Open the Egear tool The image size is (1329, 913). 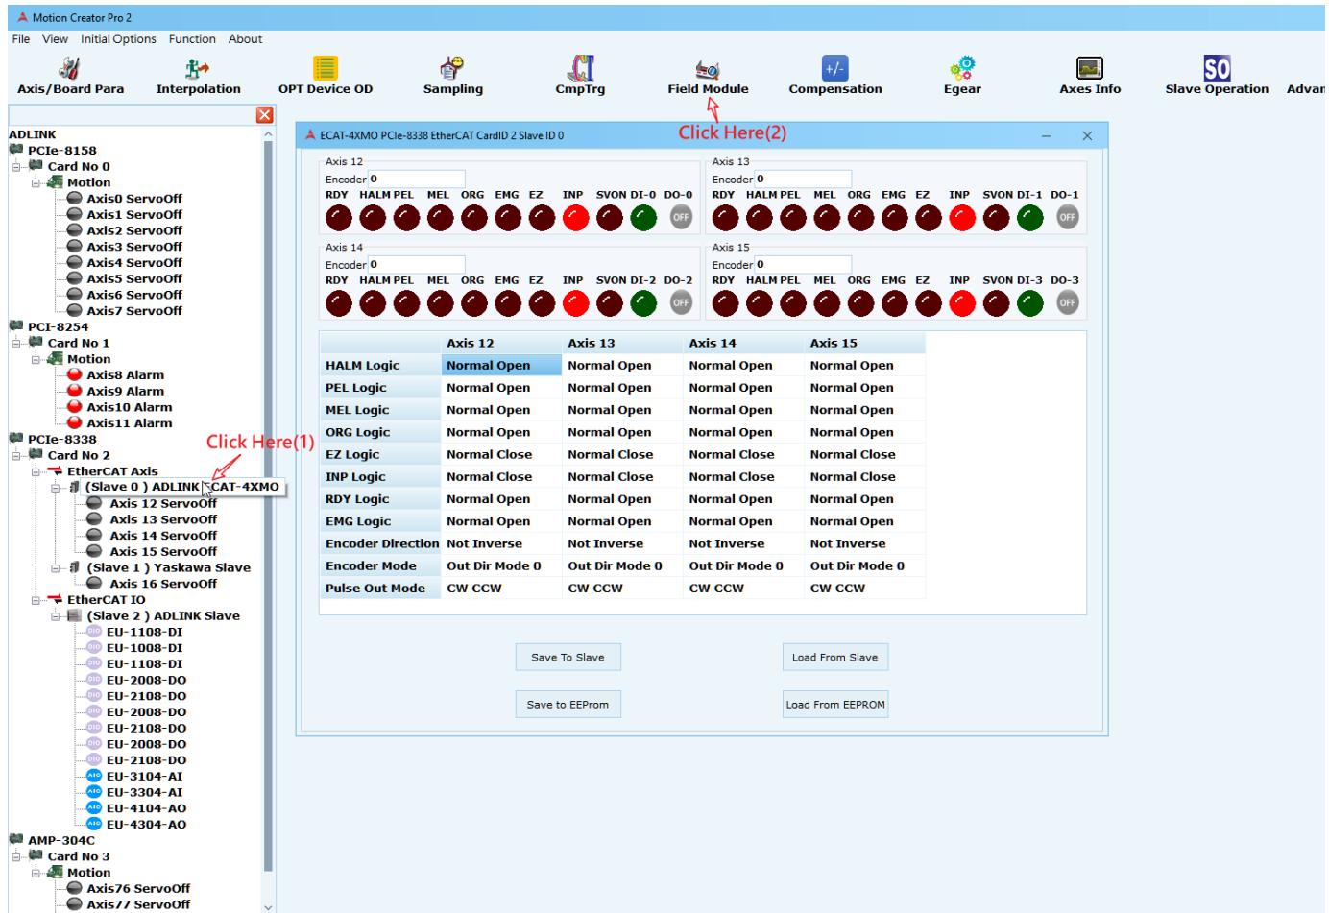coord(962,75)
